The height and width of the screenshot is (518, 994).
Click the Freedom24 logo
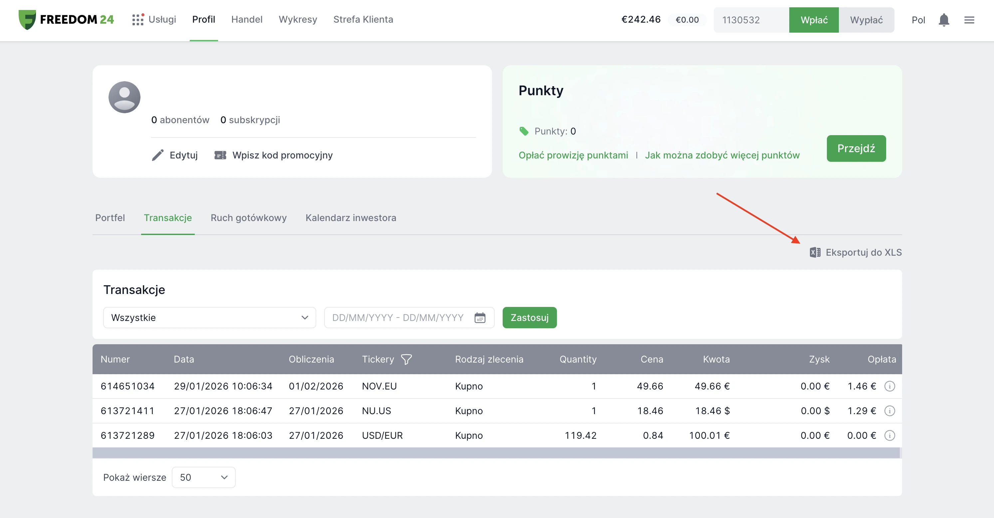tap(66, 20)
